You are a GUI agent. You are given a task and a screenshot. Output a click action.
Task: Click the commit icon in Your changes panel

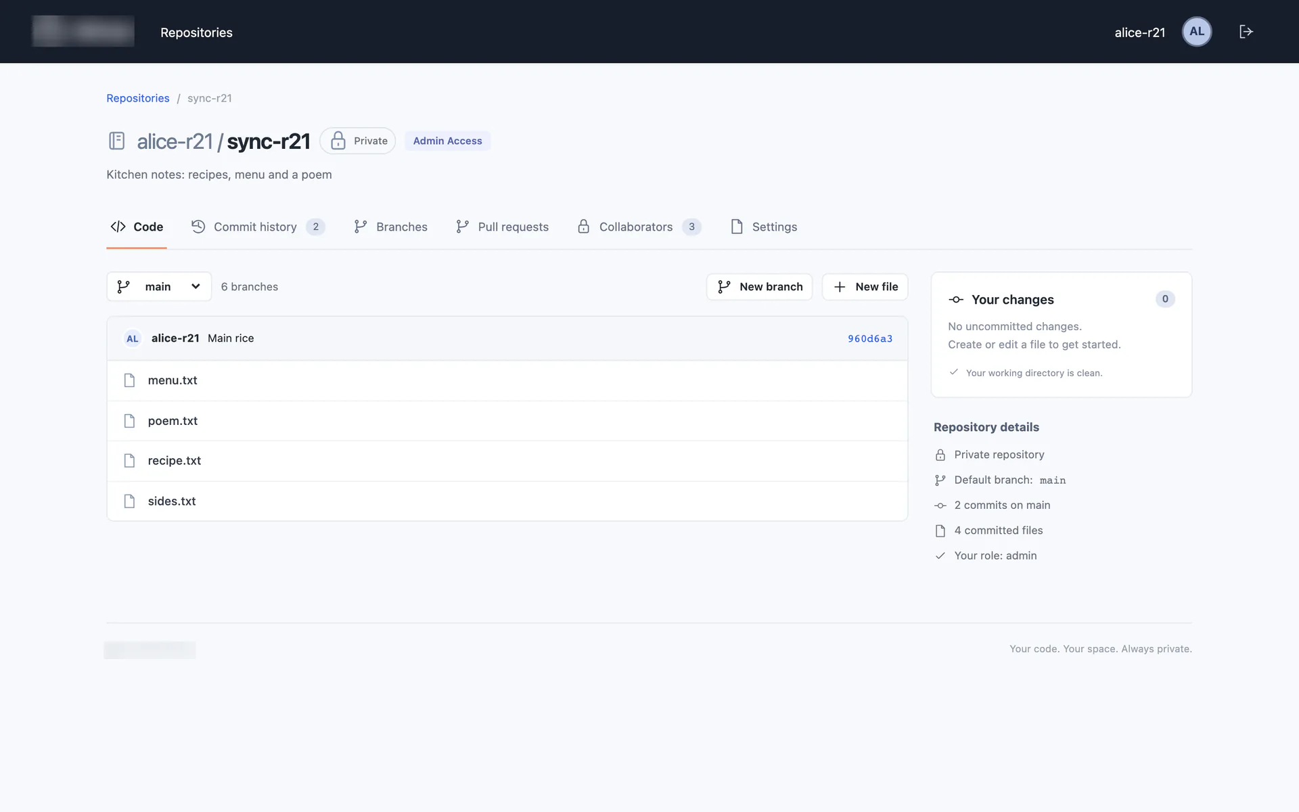pos(955,300)
